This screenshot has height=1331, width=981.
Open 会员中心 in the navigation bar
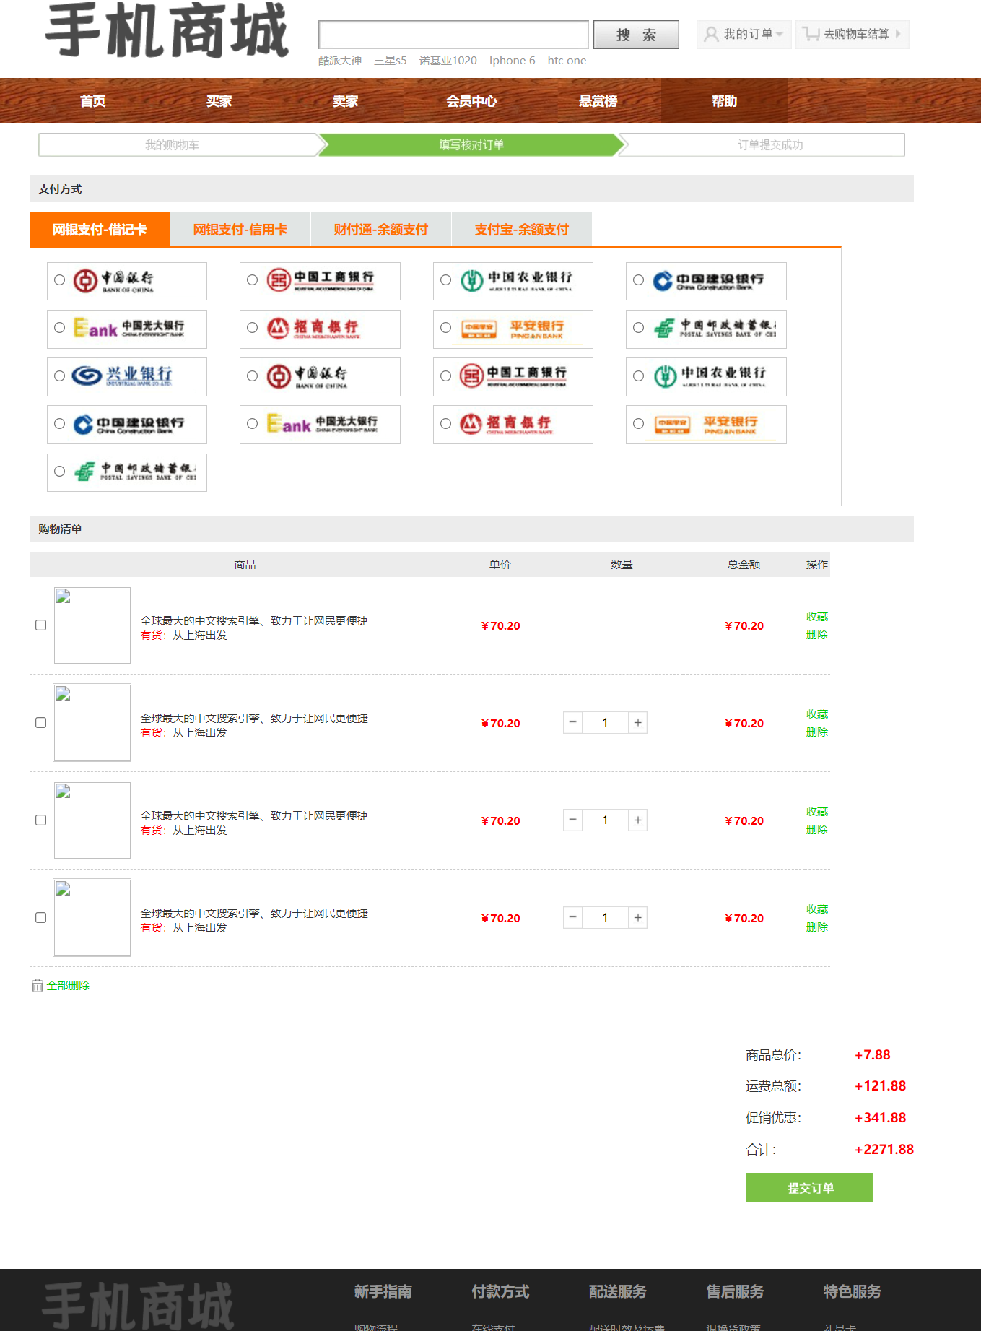tap(471, 101)
